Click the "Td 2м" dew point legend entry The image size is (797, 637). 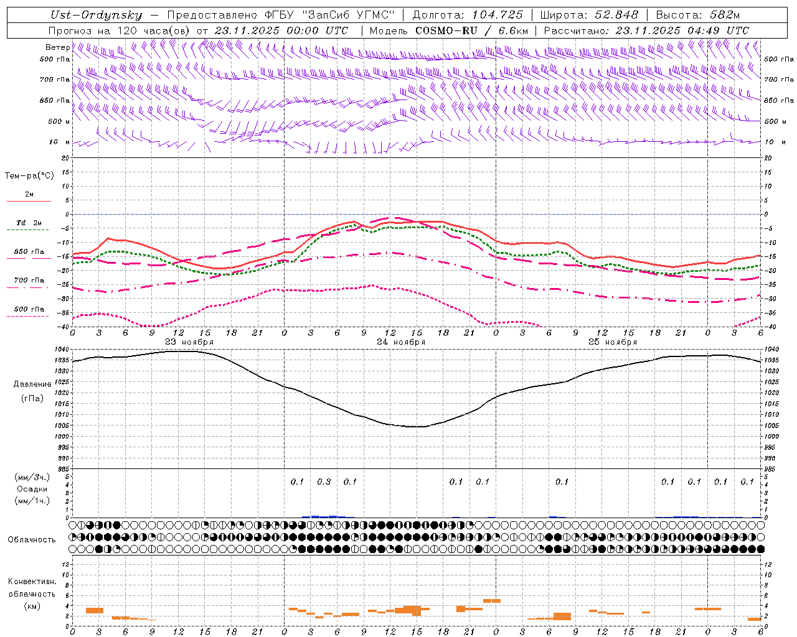point(29,223)
